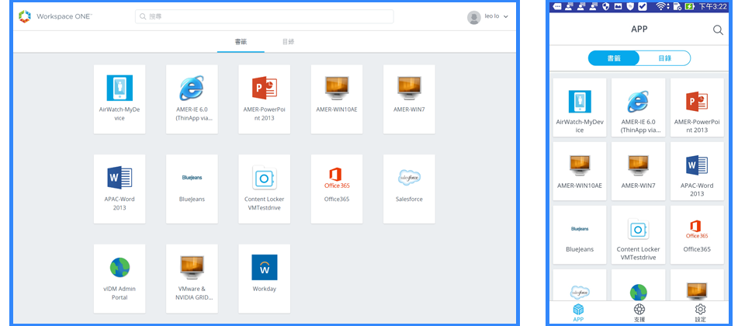Tap Office365 tile in mobile app
The image size is (745, 326).
[x=697, y=234]
